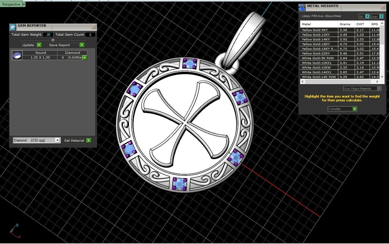Click the bottom gemstone on the pendant
This screenshot has width=389, height=244.
pyautogui.click(x=179, y=184)
